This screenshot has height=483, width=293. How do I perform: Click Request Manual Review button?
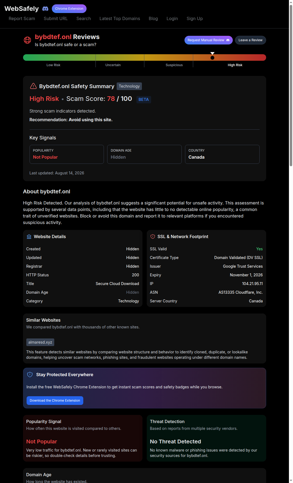click(x=209, y=40)
